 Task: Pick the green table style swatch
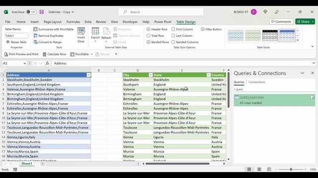coord(253,35)
